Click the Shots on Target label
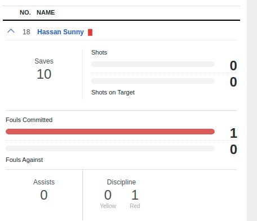 click(x=113, y=92)
